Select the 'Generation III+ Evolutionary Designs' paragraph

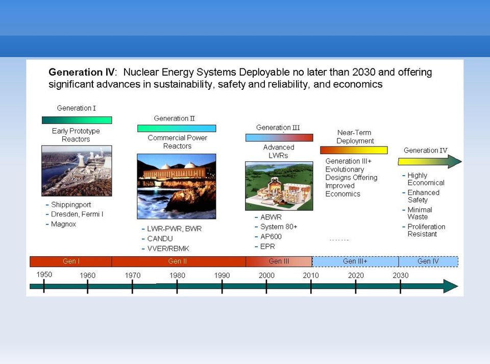[351, 178]
